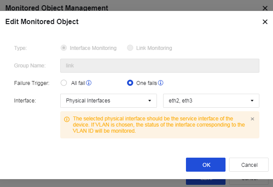
Task: Click inside the Group Name field
Action: coord(160,66)
